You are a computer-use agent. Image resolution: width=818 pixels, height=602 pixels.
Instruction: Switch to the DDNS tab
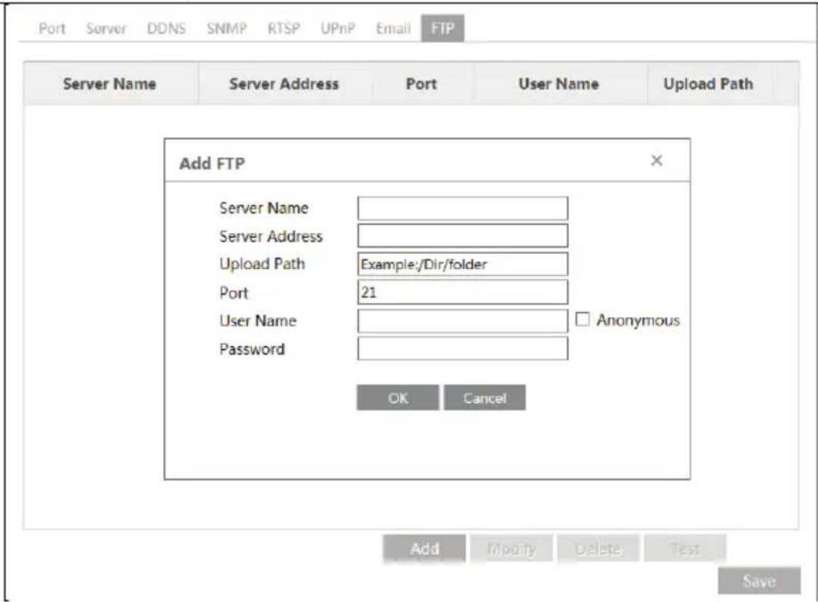pos(166,29)
